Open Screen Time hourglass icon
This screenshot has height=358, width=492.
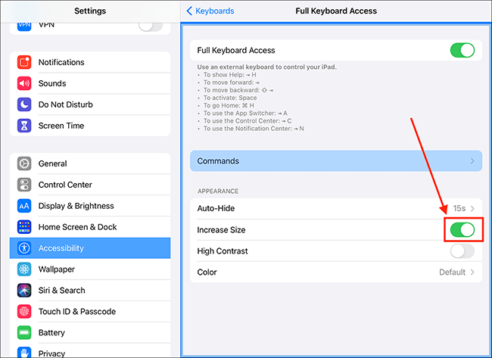(24, 126)
